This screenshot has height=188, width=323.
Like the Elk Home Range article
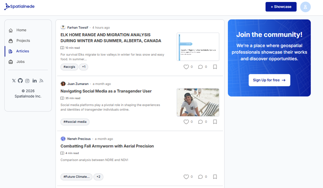(186, 67)
